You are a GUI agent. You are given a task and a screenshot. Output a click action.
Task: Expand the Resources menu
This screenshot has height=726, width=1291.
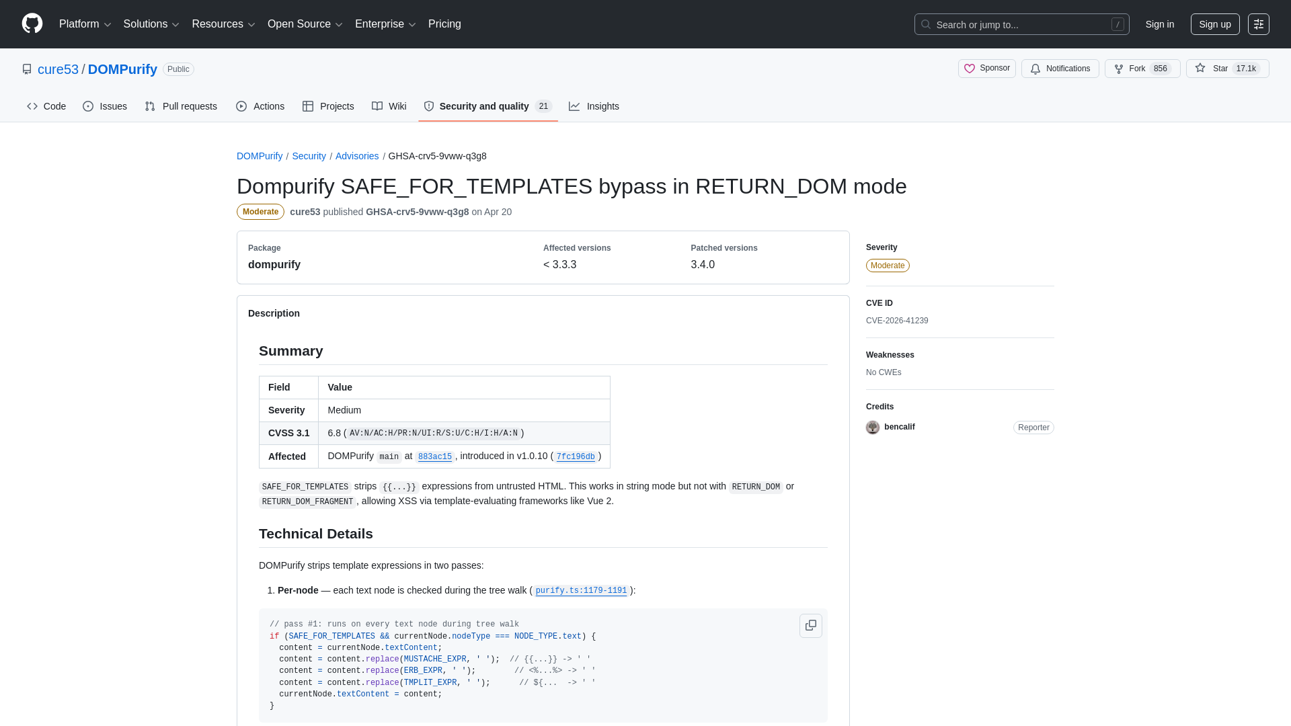pyautogui.click(x=223, y=24)
